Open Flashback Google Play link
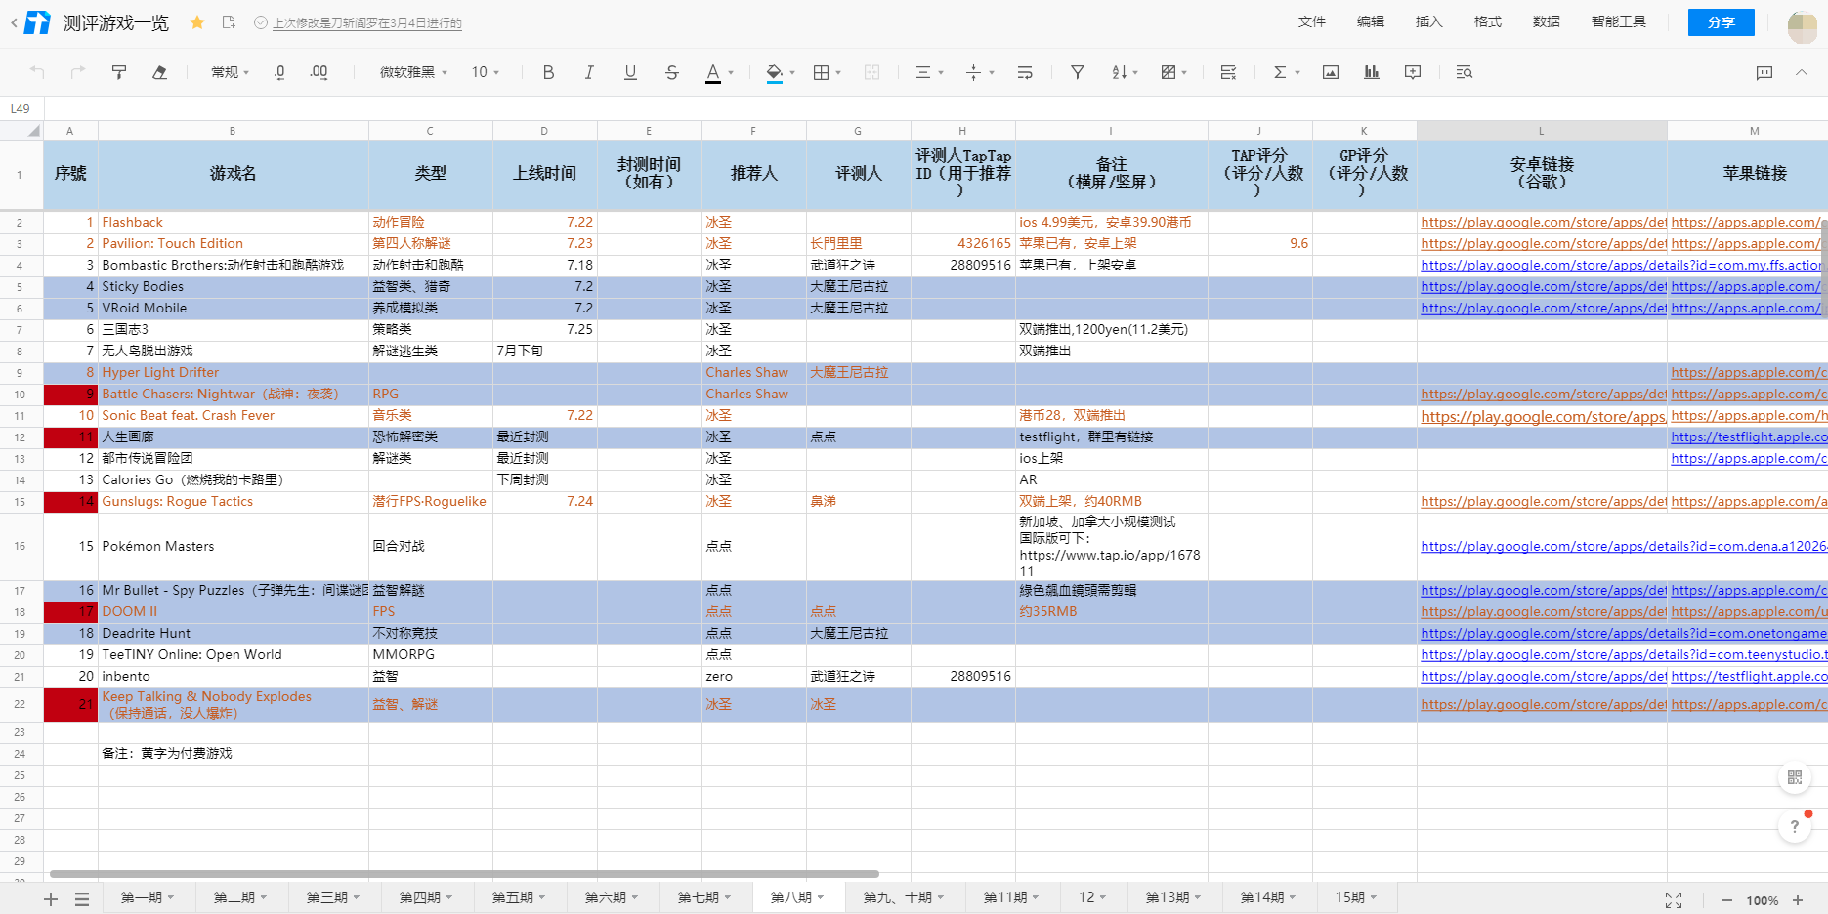Screen dimensions: 1828x914 point(1543,223)
